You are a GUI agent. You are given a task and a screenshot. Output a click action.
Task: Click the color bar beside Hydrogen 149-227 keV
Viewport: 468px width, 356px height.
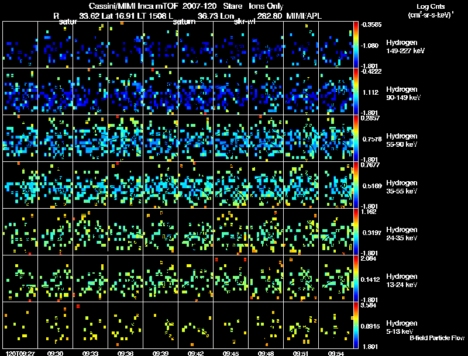tap(356, 45)
